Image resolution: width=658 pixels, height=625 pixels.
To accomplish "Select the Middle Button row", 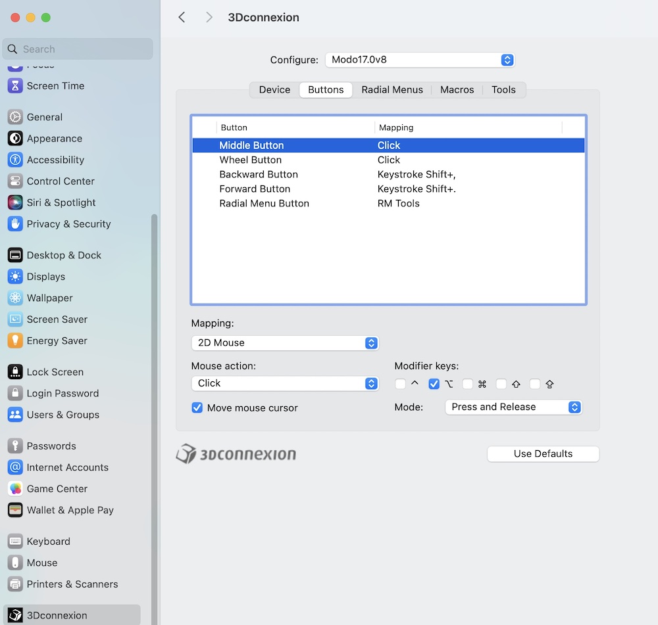I will click(x=388, y=145).
